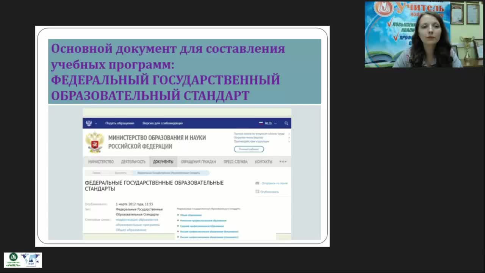Open 'Общее образование' standards list link

pyautogui.click(x=191, y=215)
